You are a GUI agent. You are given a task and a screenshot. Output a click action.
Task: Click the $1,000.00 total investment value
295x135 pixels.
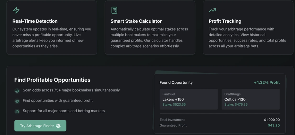click(272, 120)
